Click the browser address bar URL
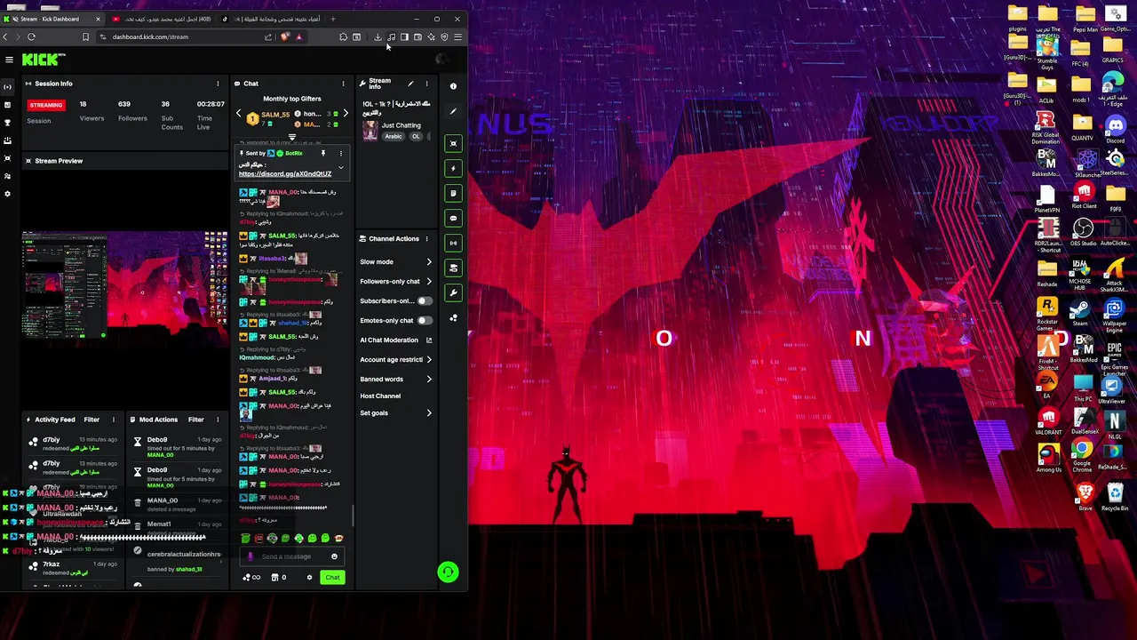The width and height of the screenshot is (1137, 640). pyautogui.click(x=150, y=36)
